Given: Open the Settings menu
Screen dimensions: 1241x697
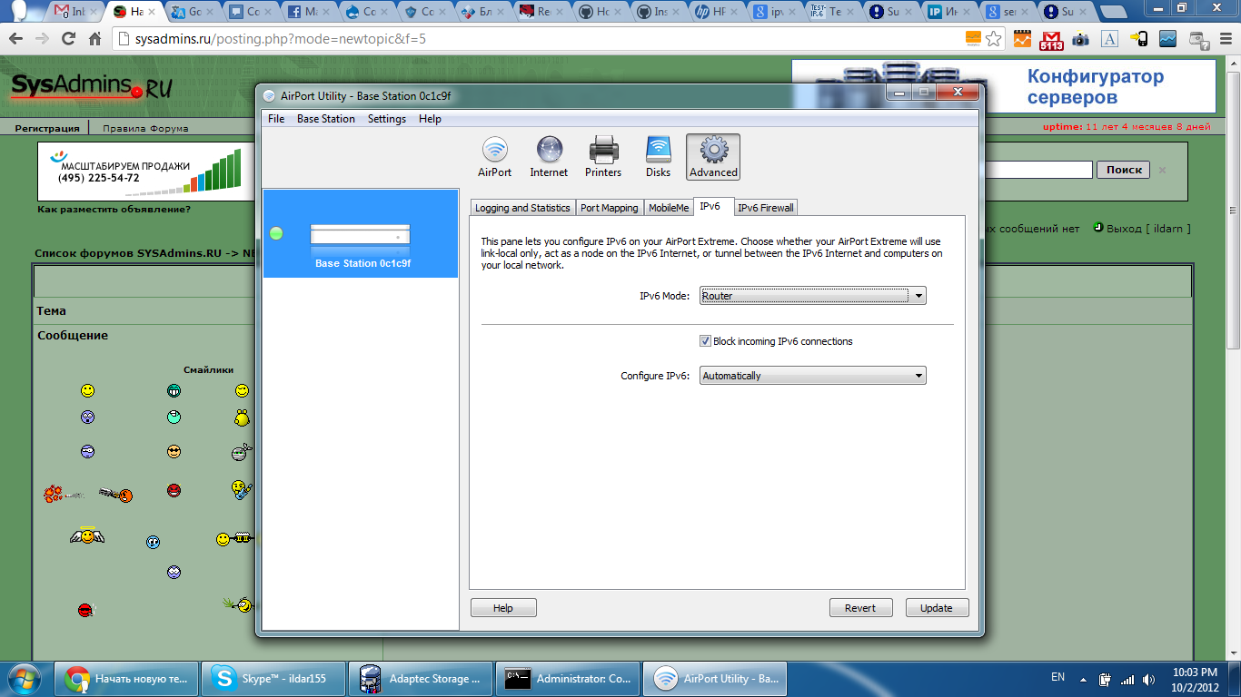Looking at the screenshot, I should point(387,119).
